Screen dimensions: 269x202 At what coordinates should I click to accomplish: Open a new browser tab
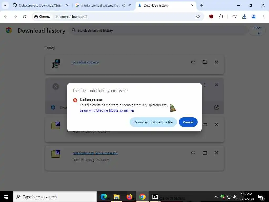(202, 5)
